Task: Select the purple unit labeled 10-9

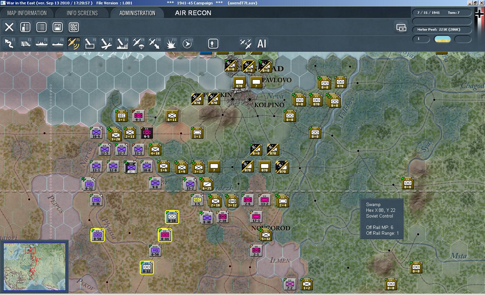Action: (x=96, y=132)
